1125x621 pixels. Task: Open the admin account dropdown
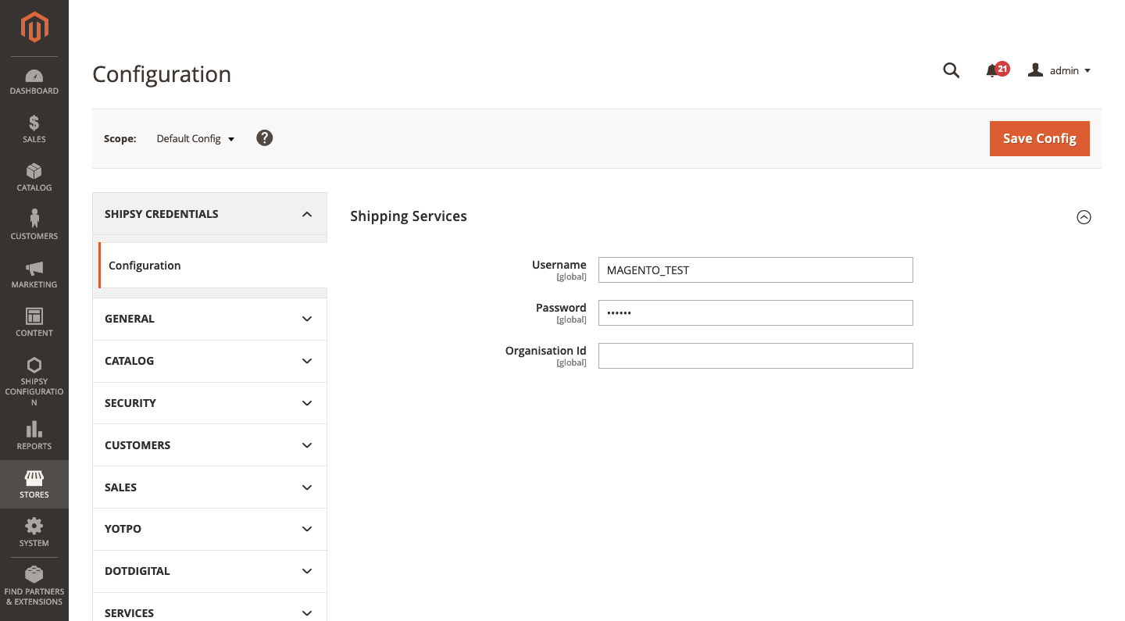(1060, 70)
